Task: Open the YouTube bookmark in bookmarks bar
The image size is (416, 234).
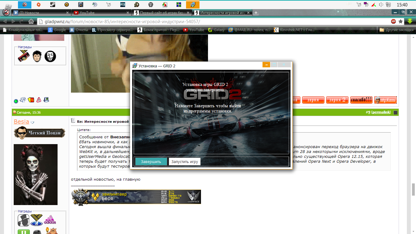Action: pos(194,30)
